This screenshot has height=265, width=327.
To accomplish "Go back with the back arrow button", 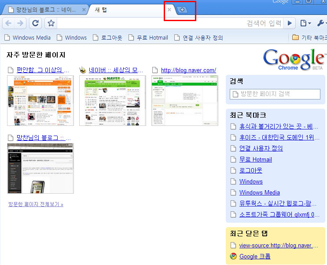I will (8, 23).
